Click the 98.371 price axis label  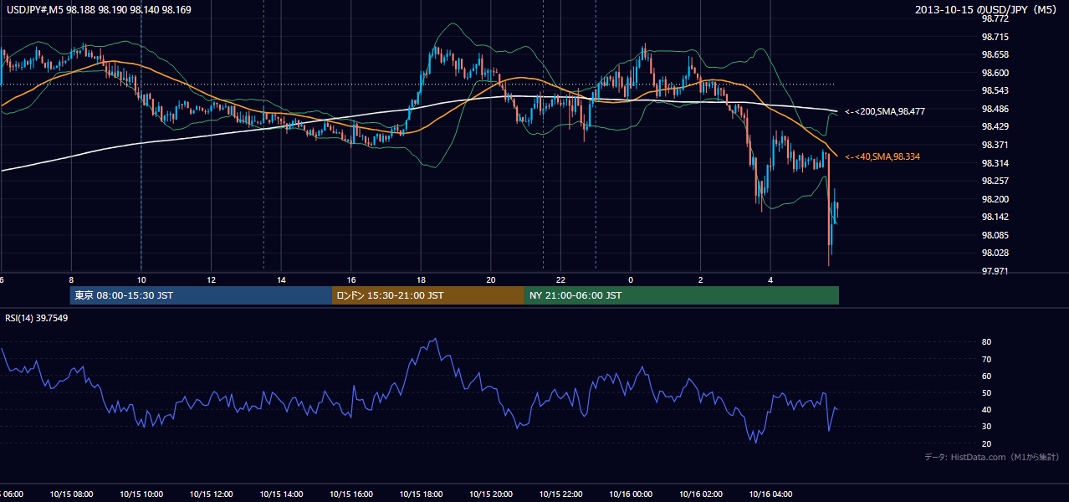click(x=994, y=145)
